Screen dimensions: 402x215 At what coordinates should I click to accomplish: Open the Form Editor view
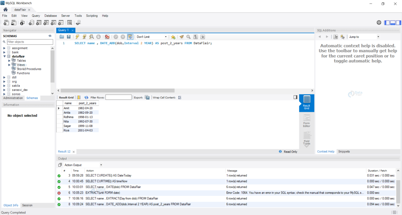[306, 121]
